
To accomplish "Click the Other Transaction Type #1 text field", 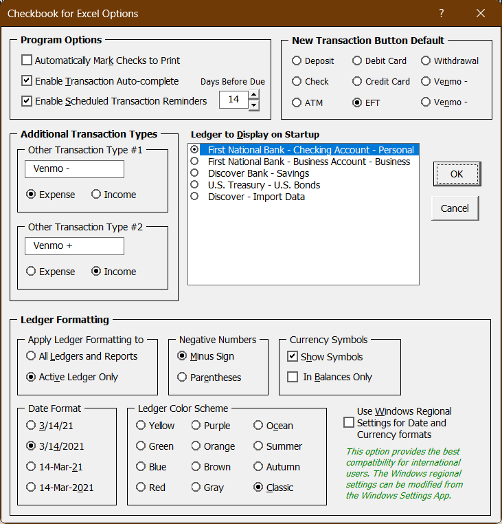I will [74, 169].
